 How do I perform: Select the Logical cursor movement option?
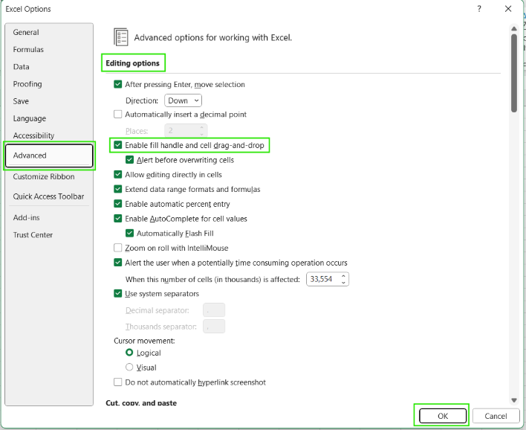[x=130, y=353]
